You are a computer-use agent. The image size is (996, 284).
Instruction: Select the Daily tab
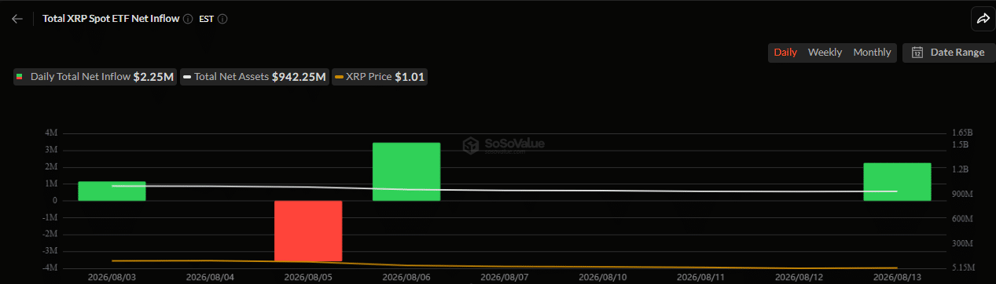(785, 53)
